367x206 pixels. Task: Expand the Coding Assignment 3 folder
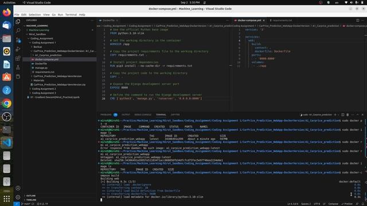(x=44, y=93)
